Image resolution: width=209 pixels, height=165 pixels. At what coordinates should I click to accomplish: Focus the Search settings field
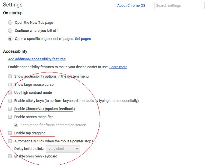(x=179, y=6)
